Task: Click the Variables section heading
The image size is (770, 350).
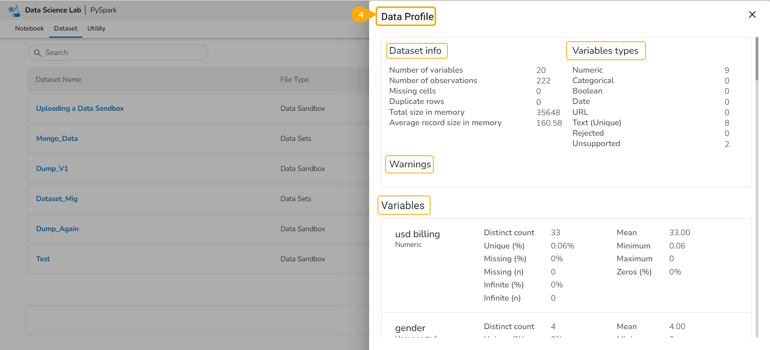Action: point(403,206)
